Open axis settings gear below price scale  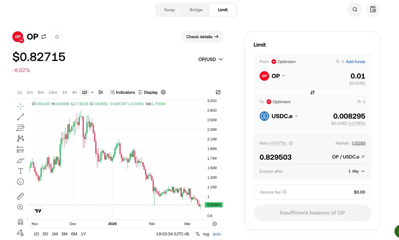coord(214,224)
